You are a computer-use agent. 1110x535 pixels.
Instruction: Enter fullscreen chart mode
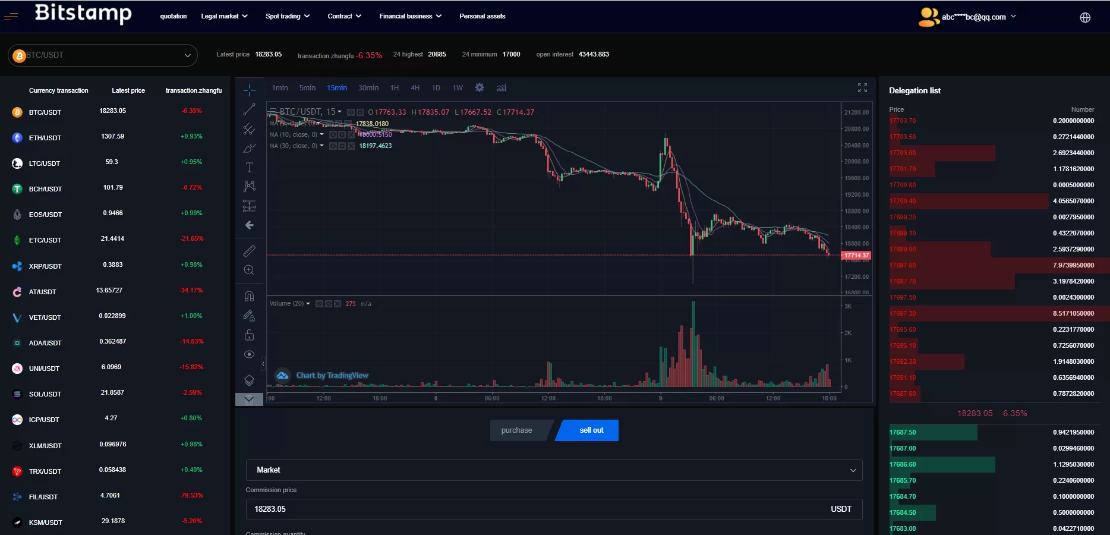[x=862, y=88]
